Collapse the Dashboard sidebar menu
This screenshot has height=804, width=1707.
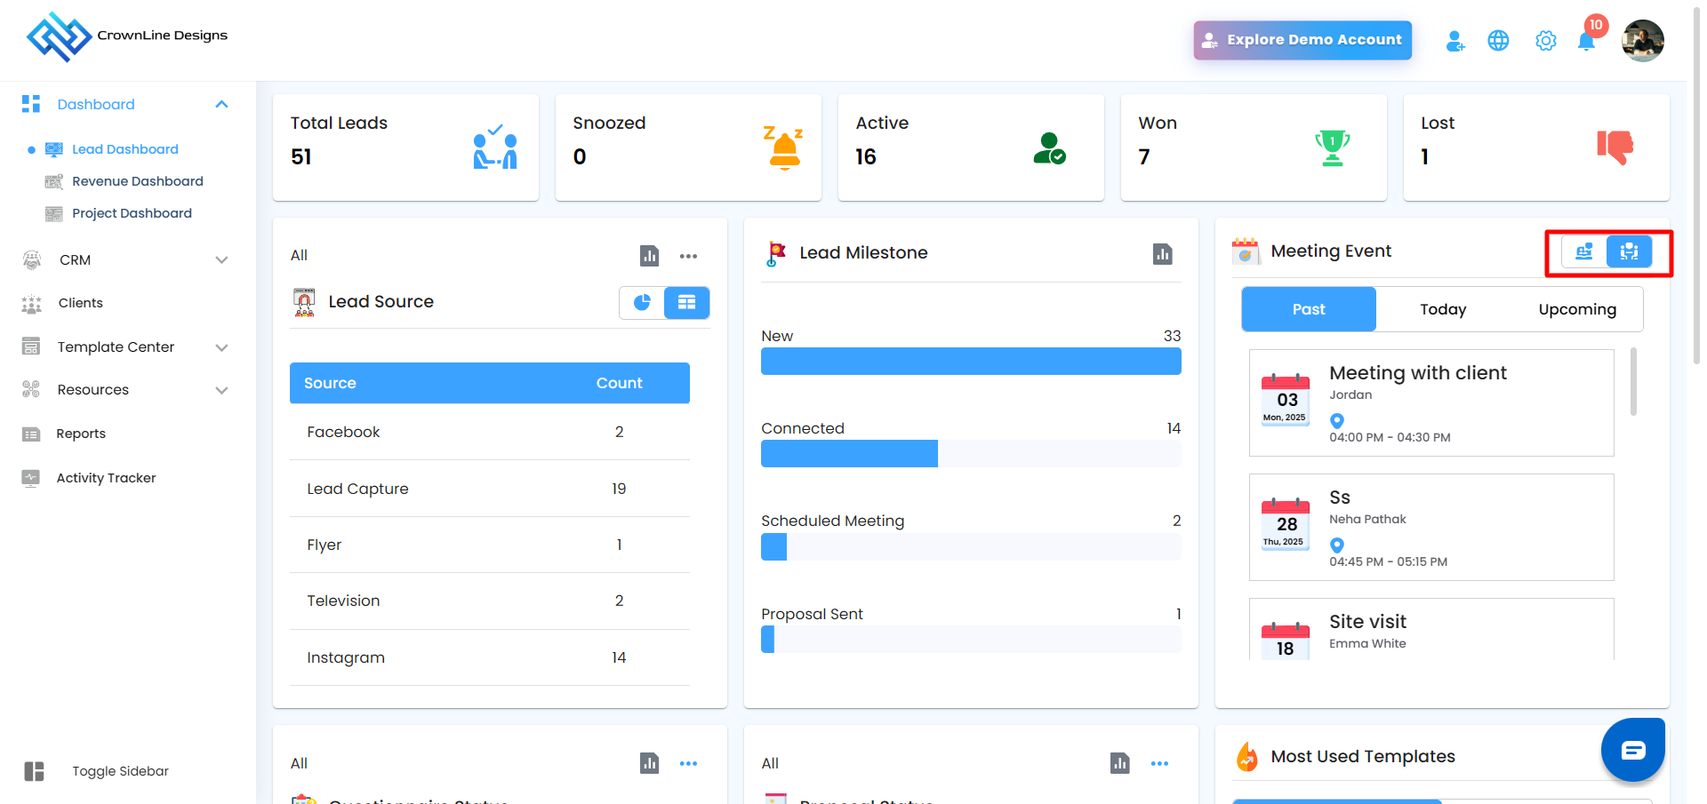[x=221, y=105]
